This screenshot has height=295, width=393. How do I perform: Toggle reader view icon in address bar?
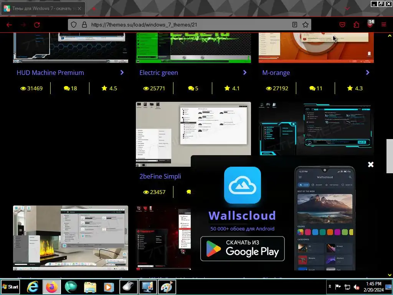[295, 25]
